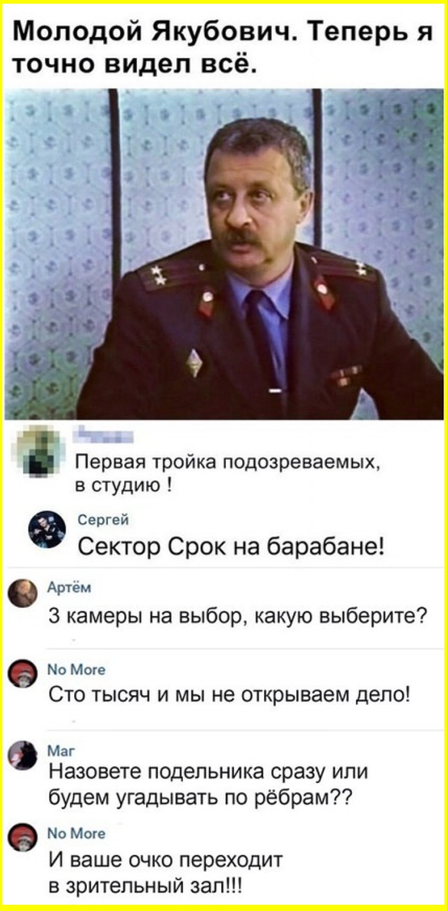Open Сергей's profile avatar
Viewport: 447px width, 911px height.
click(47, 530)
